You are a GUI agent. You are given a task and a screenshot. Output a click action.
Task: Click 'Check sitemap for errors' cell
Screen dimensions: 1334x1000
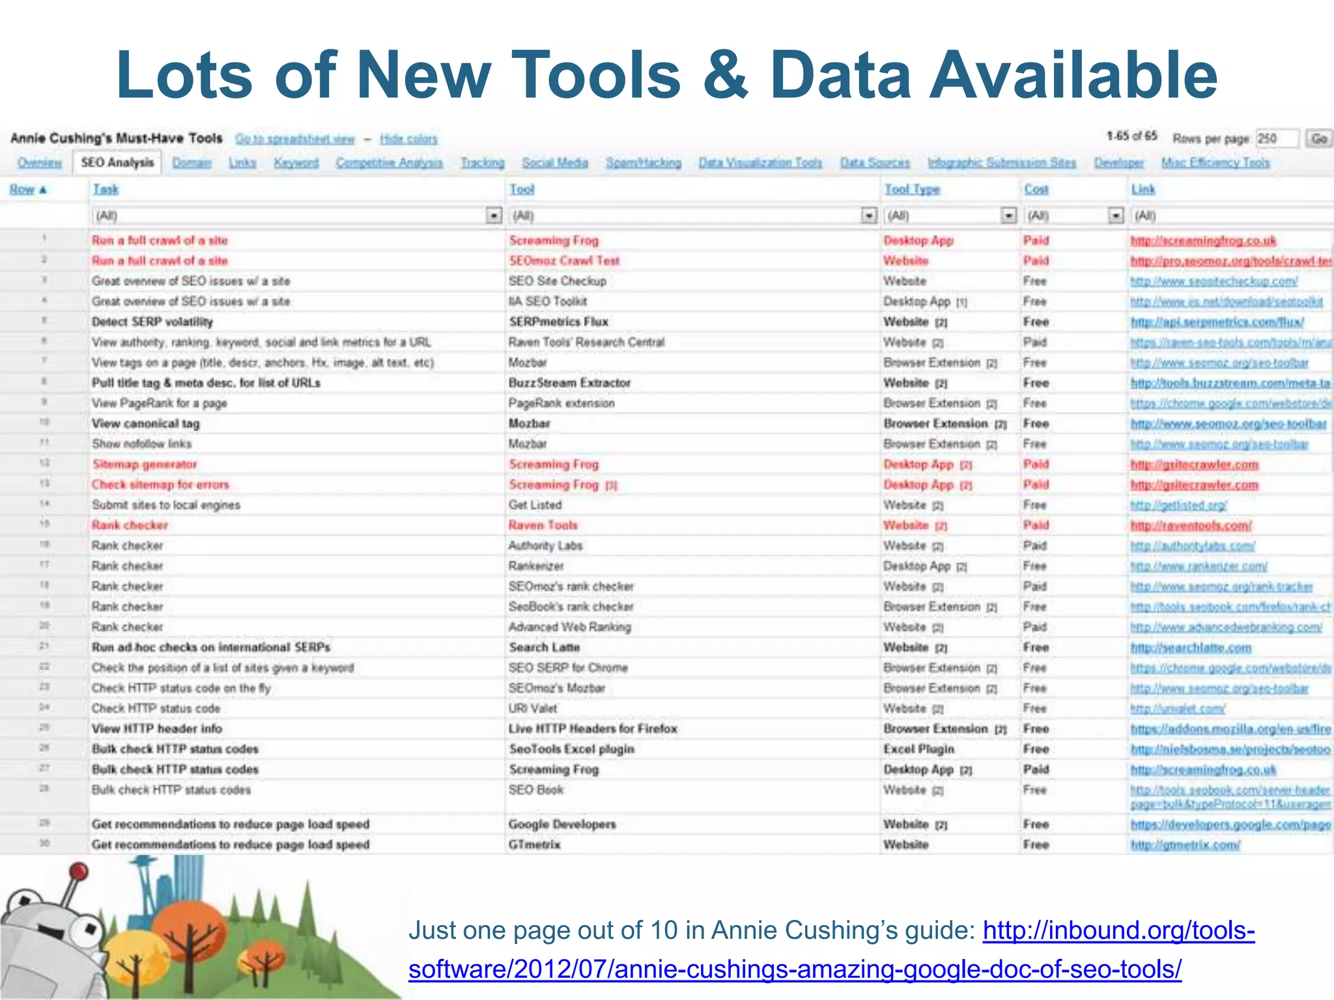[160, 485]
